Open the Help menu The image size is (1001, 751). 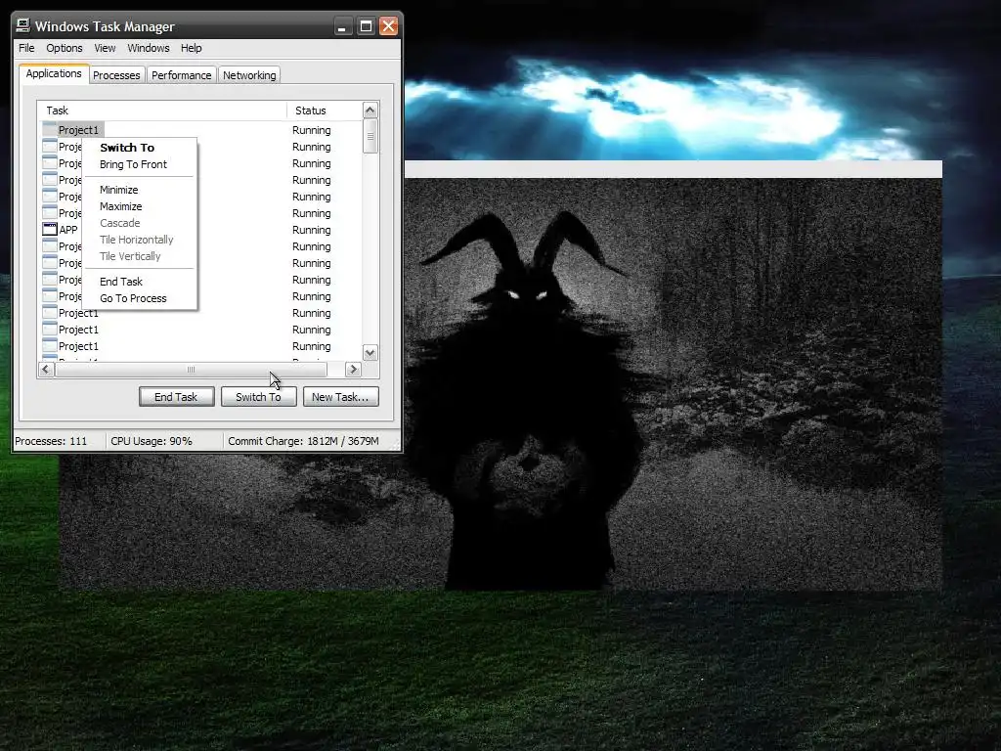click(x=191, y=48)
